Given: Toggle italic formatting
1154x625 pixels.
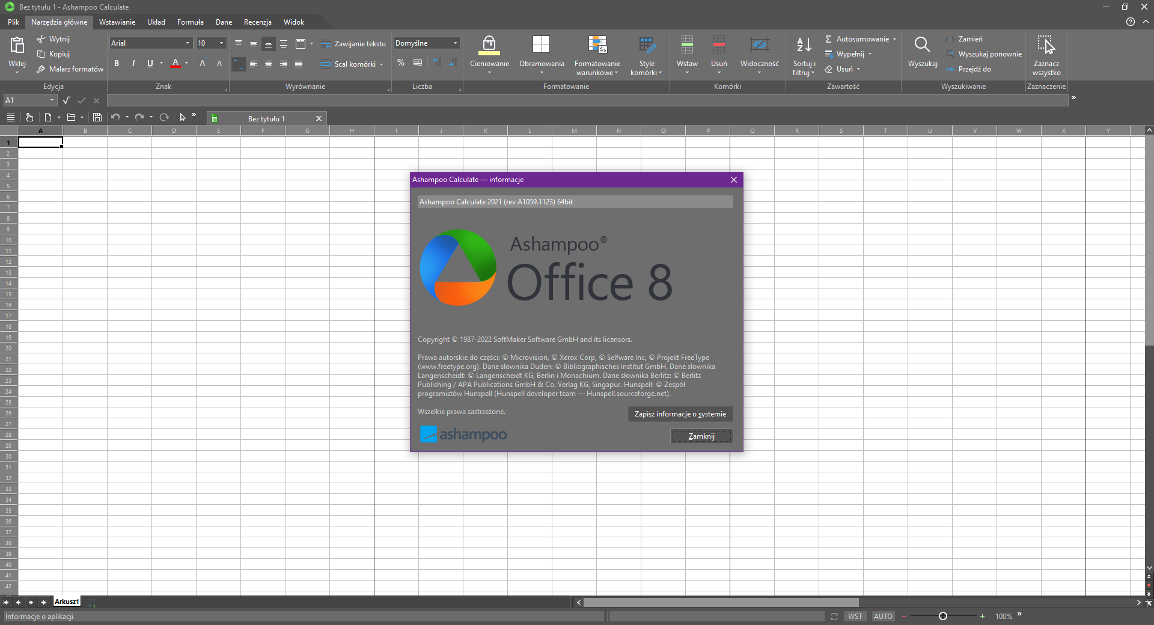Looking at the screenshot, I should (133, 63).
